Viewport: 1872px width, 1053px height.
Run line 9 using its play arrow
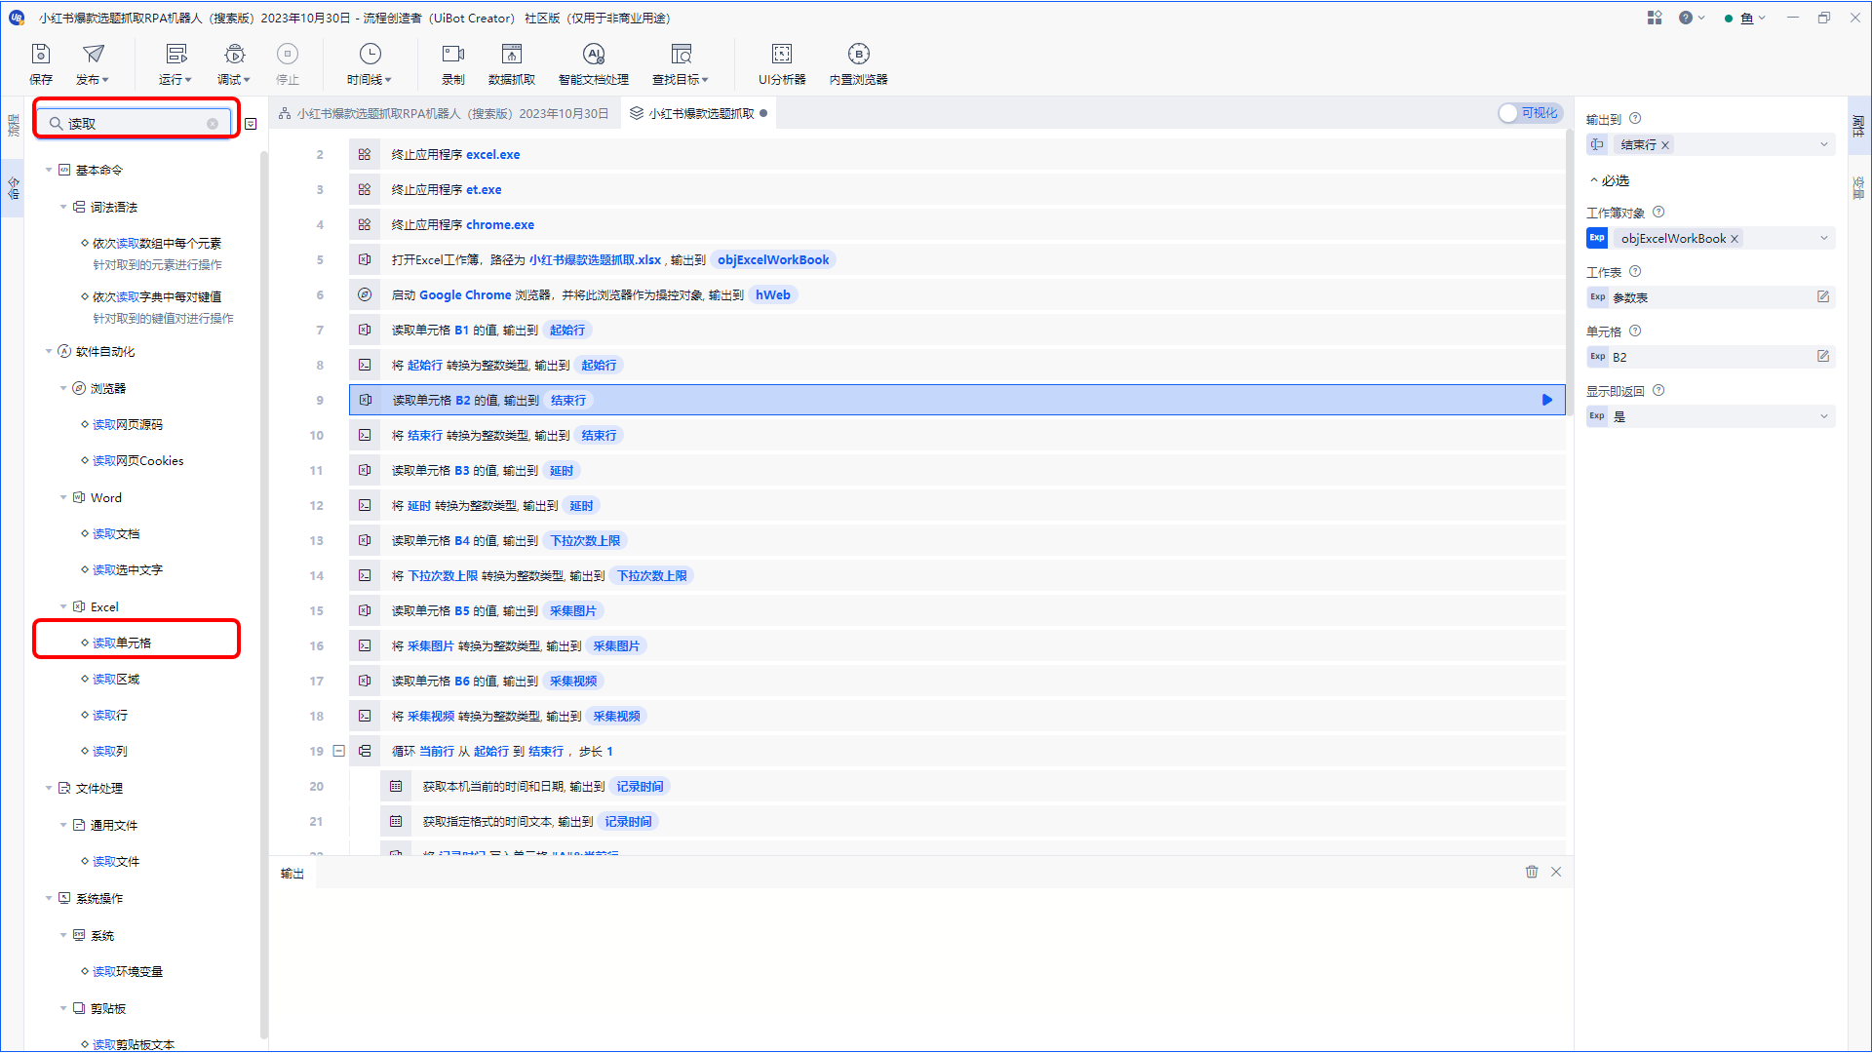point(1547,400)
